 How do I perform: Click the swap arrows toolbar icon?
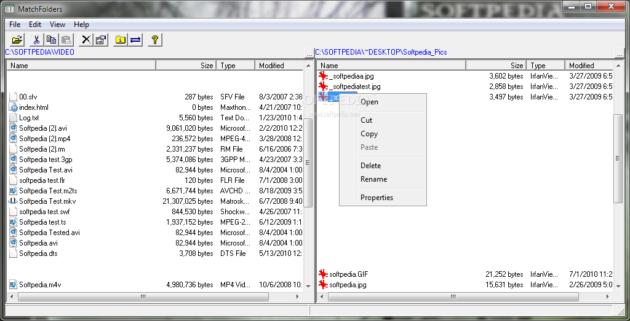pyautogui.click(x=135, y=40)
